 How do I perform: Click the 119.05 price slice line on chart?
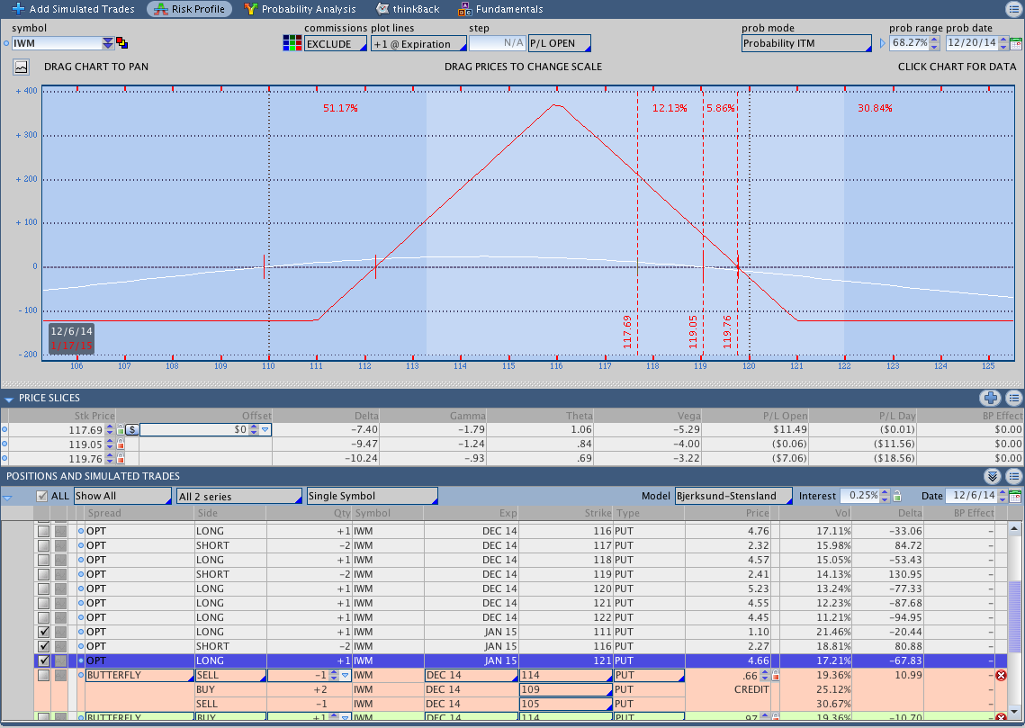(703, 222)
